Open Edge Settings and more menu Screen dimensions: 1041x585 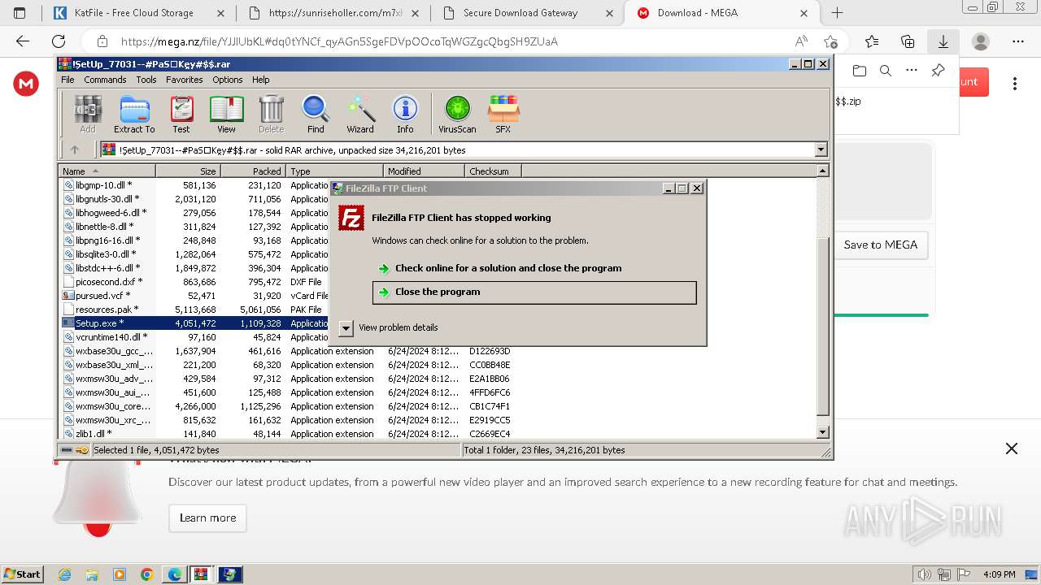pos(1018,41)
